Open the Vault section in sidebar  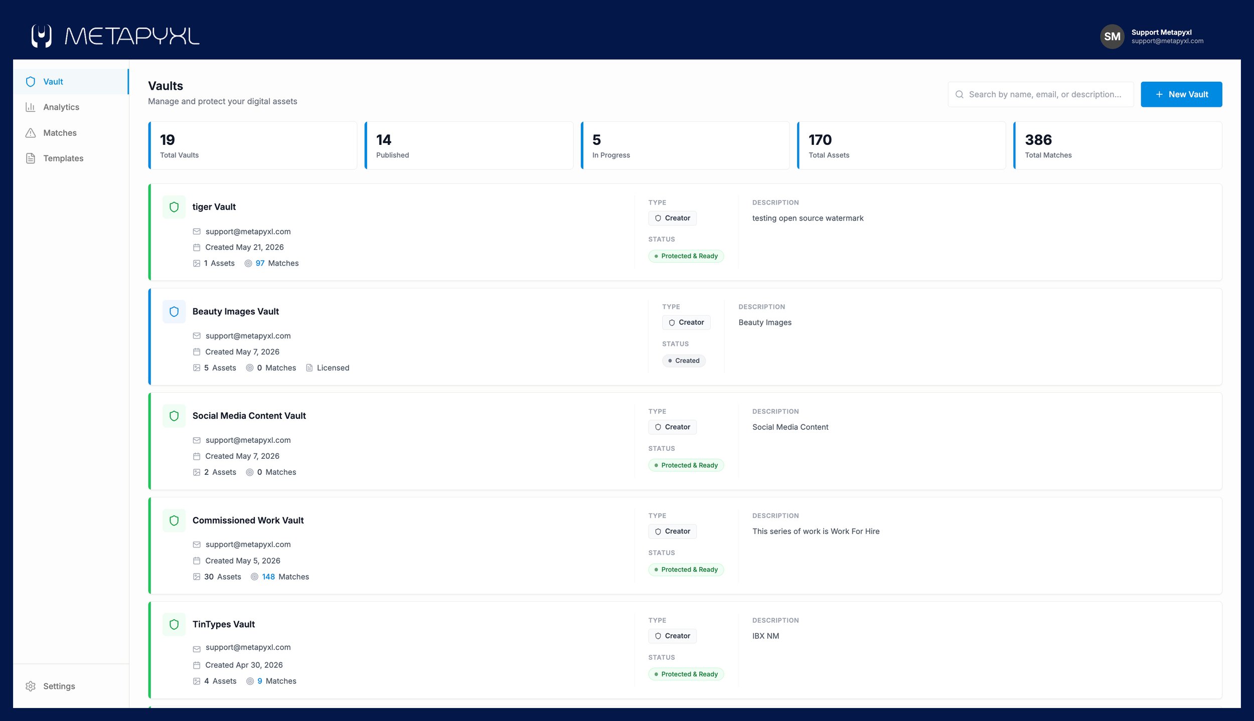click(x=71, y=82)
